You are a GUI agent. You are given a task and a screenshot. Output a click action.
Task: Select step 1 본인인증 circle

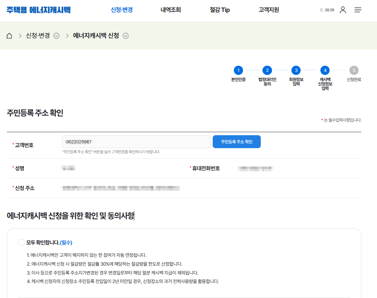(x=238, y=71)
